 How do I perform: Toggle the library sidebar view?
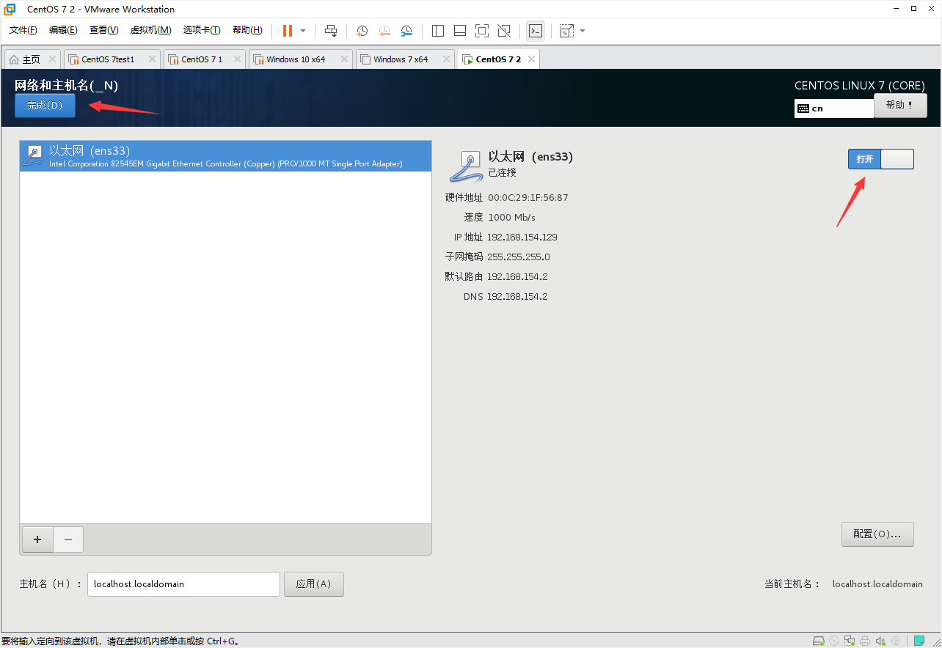click(x=438, y=31)
